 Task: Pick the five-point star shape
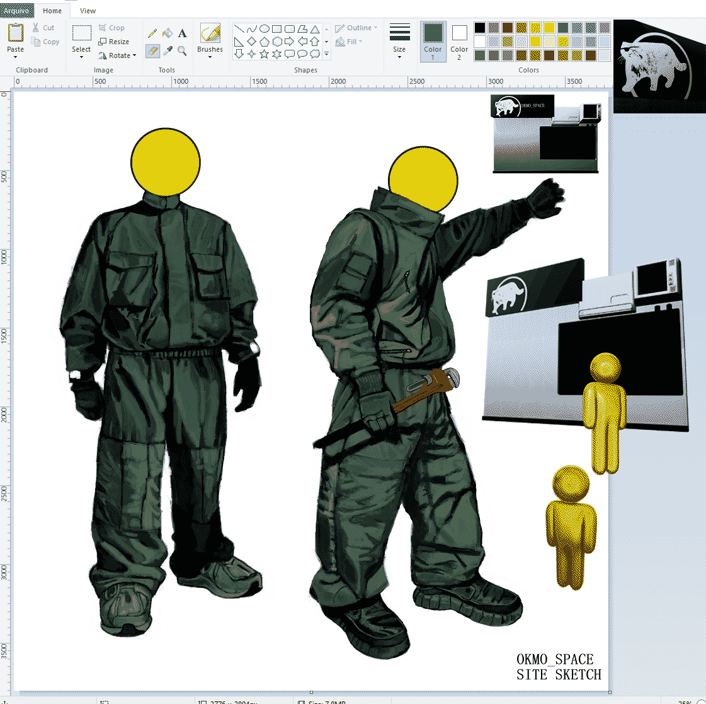click(264, 54)
